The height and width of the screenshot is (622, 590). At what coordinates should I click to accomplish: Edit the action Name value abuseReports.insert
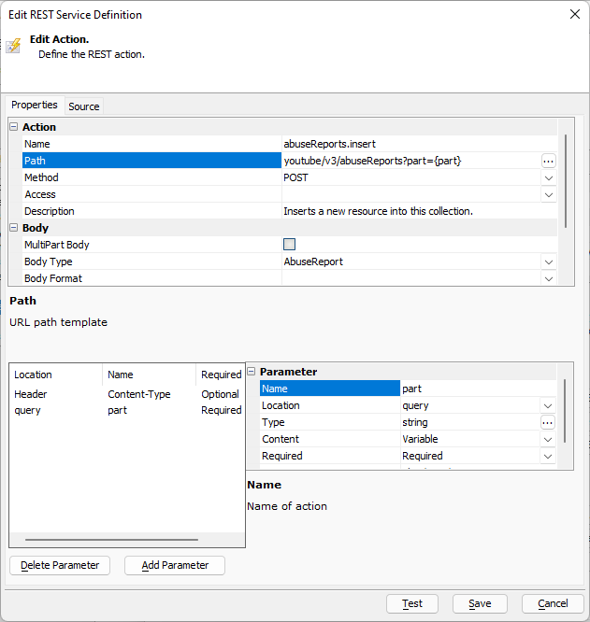(x=420, y=144)
